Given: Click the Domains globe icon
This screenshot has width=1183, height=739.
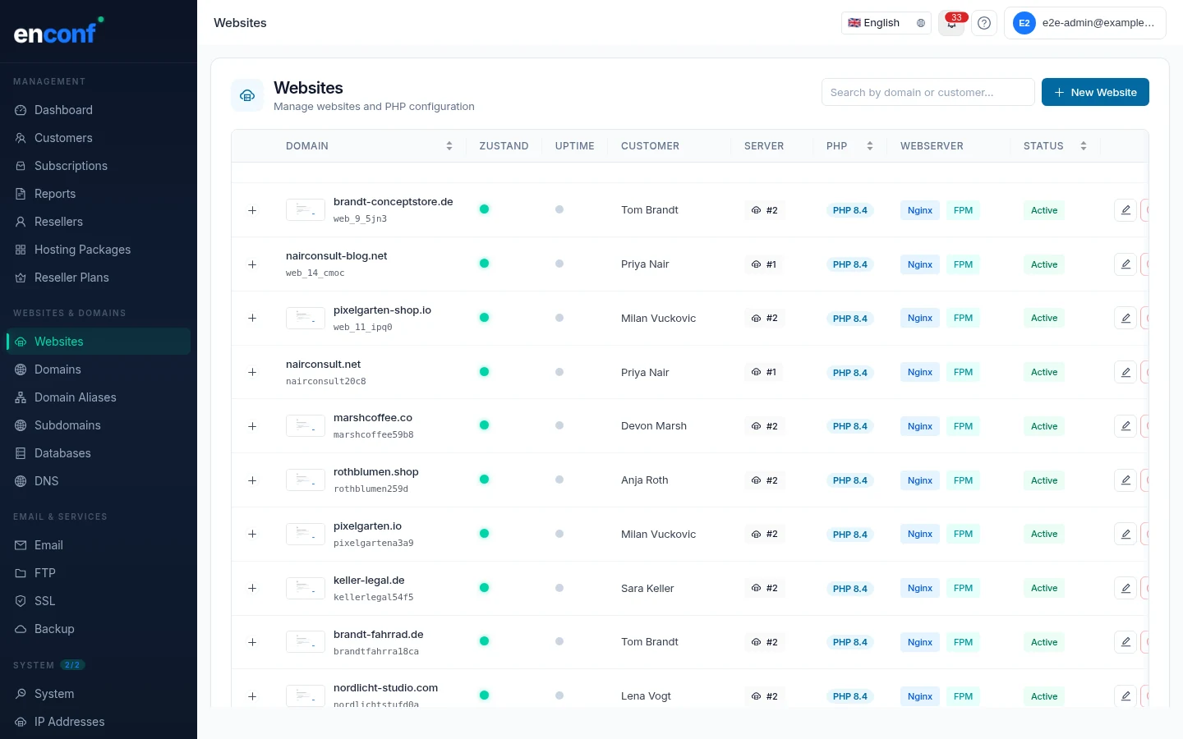Looking at the screenshot, I should point(21,369).
